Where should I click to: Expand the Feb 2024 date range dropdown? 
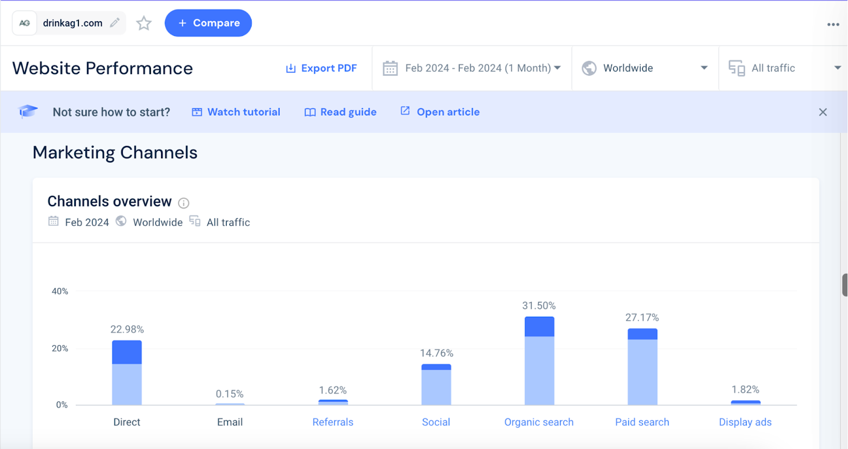[x=557, y=68]
